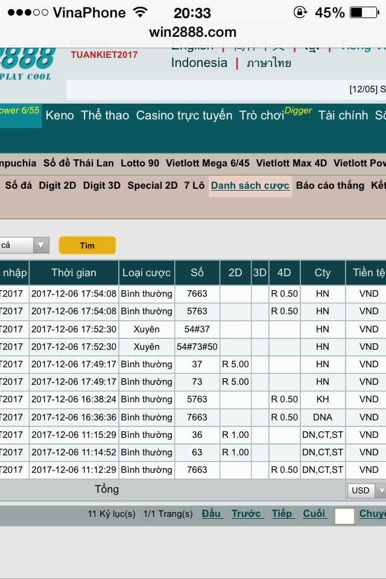Click Indonesia language link
The image size is (386, 579).
pos(199,63)
